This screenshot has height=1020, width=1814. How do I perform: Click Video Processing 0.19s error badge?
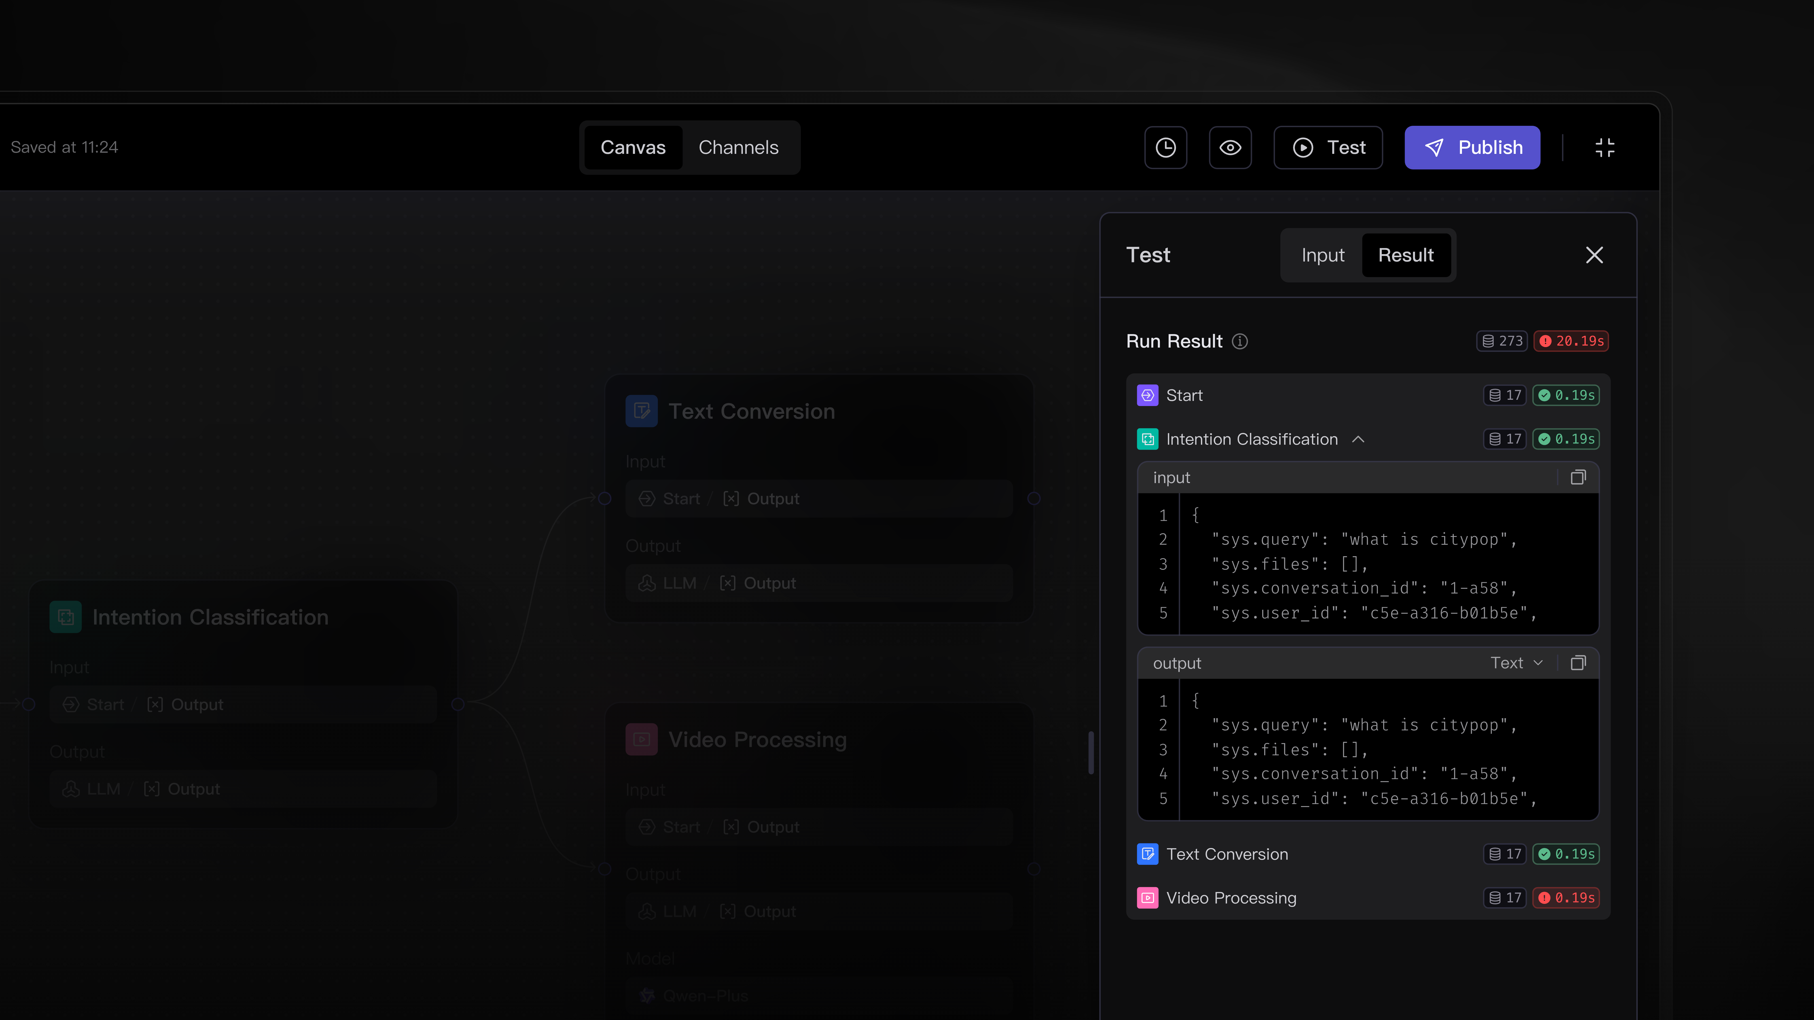pyautogui.click(x=1566, y=898)
